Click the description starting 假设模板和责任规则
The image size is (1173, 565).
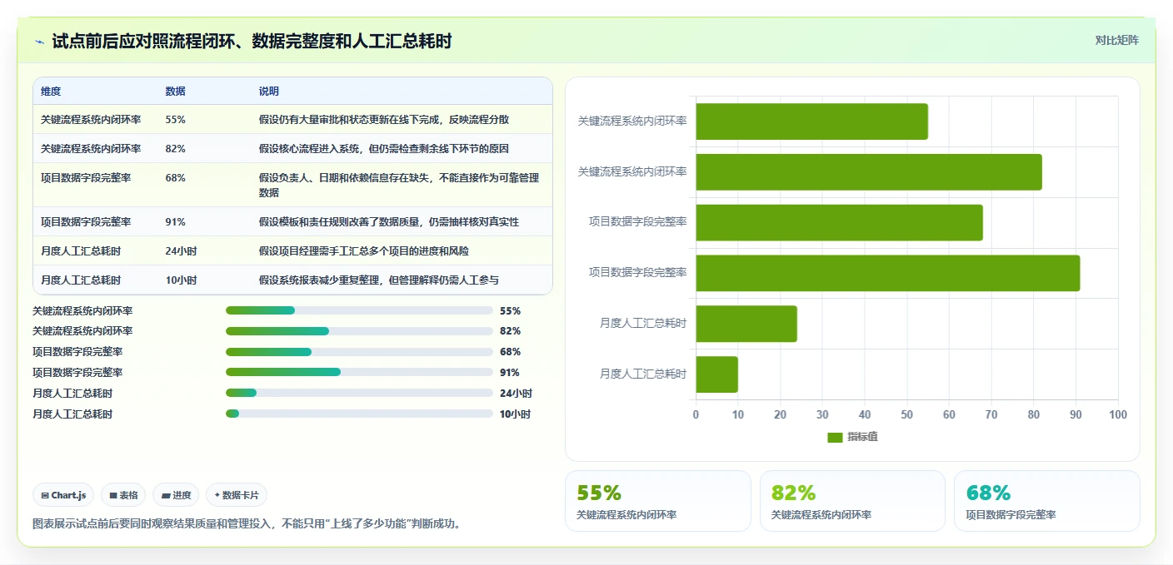(389, 222)
